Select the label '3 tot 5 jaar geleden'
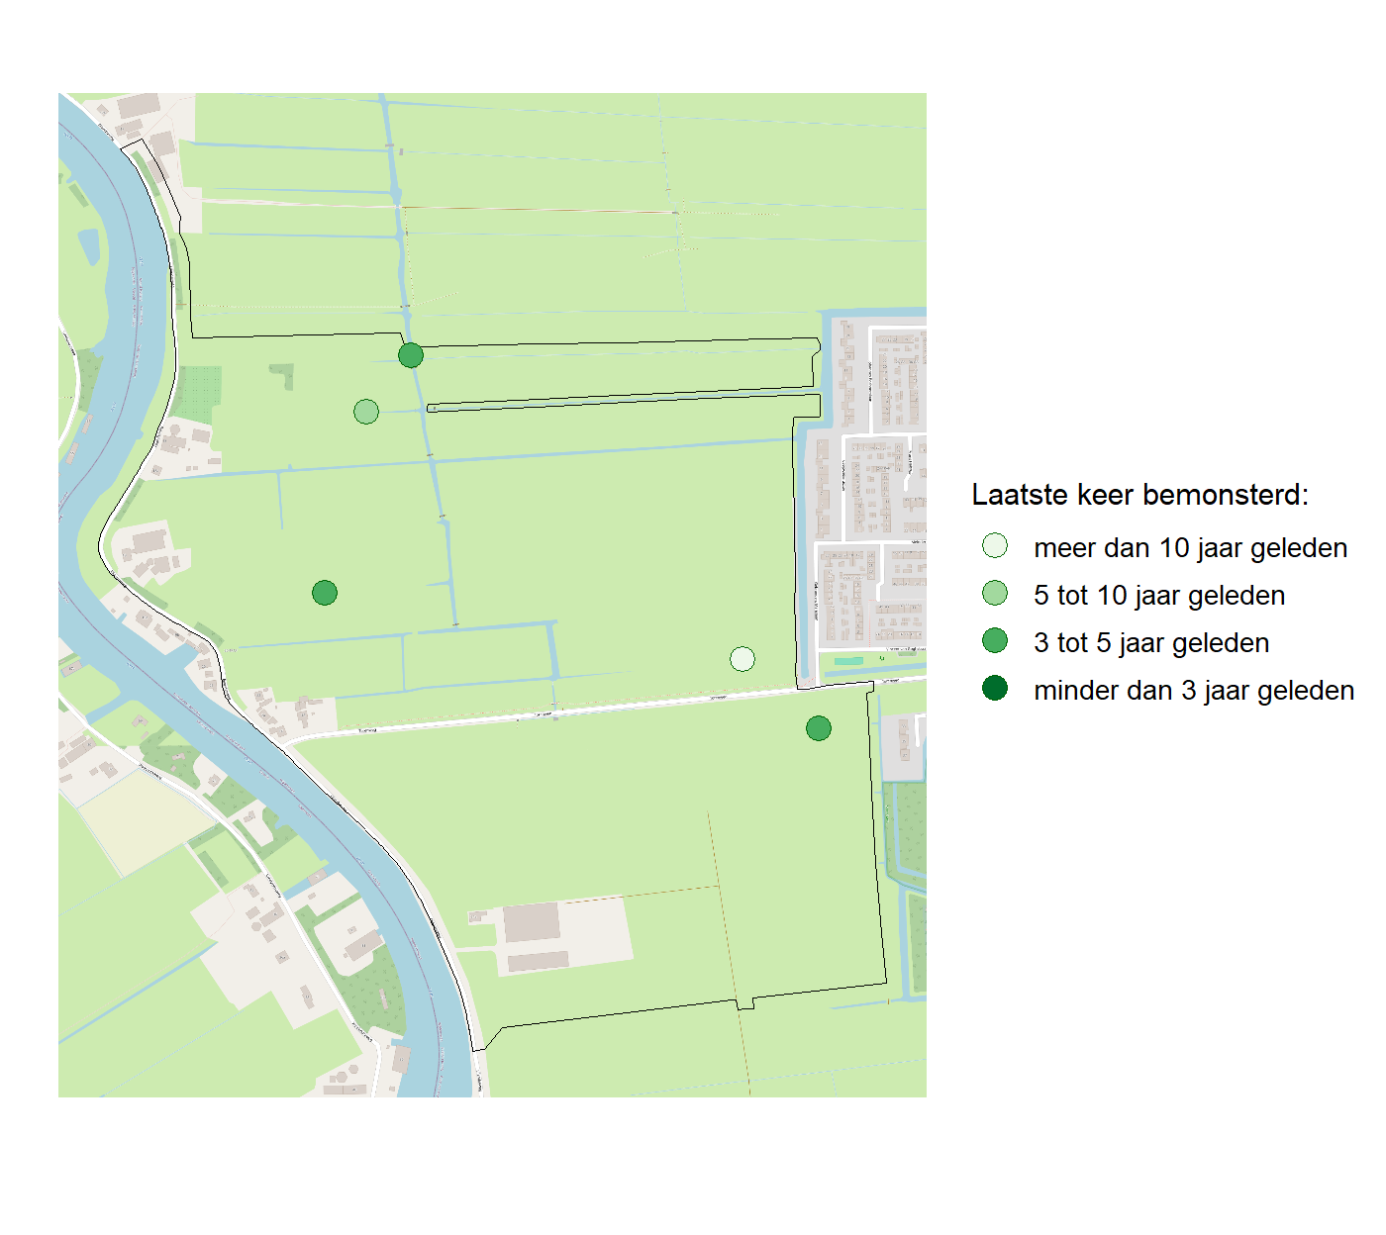Screen dimensions: 1386x1235 click(1151, 642)
